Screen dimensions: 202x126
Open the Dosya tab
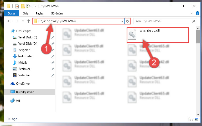12,13
